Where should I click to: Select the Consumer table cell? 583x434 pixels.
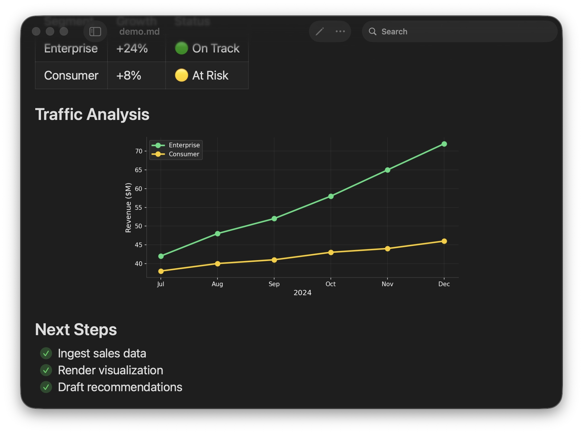point(71,75)
